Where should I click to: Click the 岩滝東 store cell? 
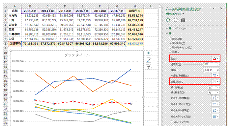pyautogui.click(x=15, y=25)
